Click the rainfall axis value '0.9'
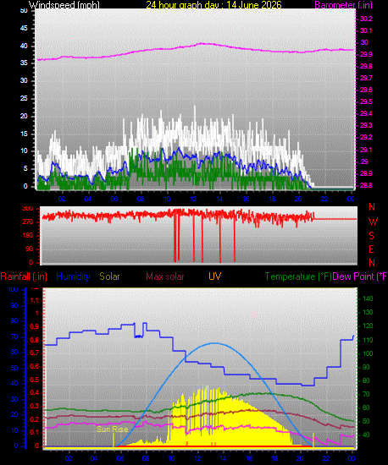 pos(35,326)
